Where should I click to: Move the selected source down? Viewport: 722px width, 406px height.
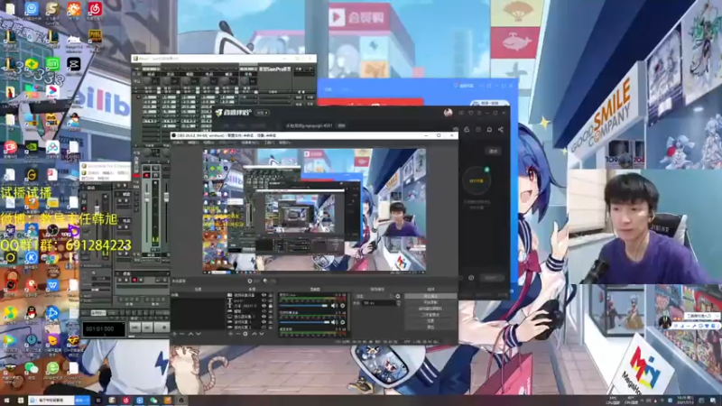[262, 334]
